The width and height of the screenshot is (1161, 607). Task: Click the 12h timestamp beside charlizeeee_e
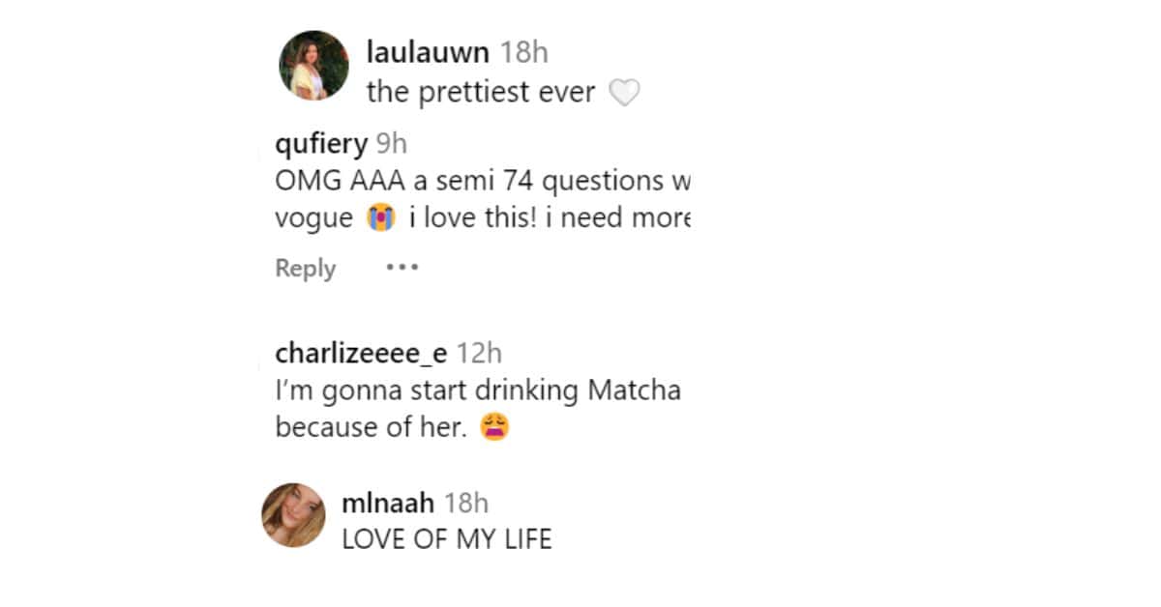click(479, 354)
